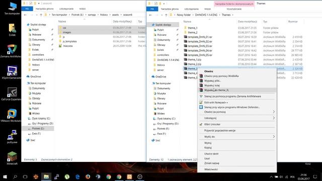
Task: Open 'Wyodrębnianie' tab in right window
Action: (234, 9)
